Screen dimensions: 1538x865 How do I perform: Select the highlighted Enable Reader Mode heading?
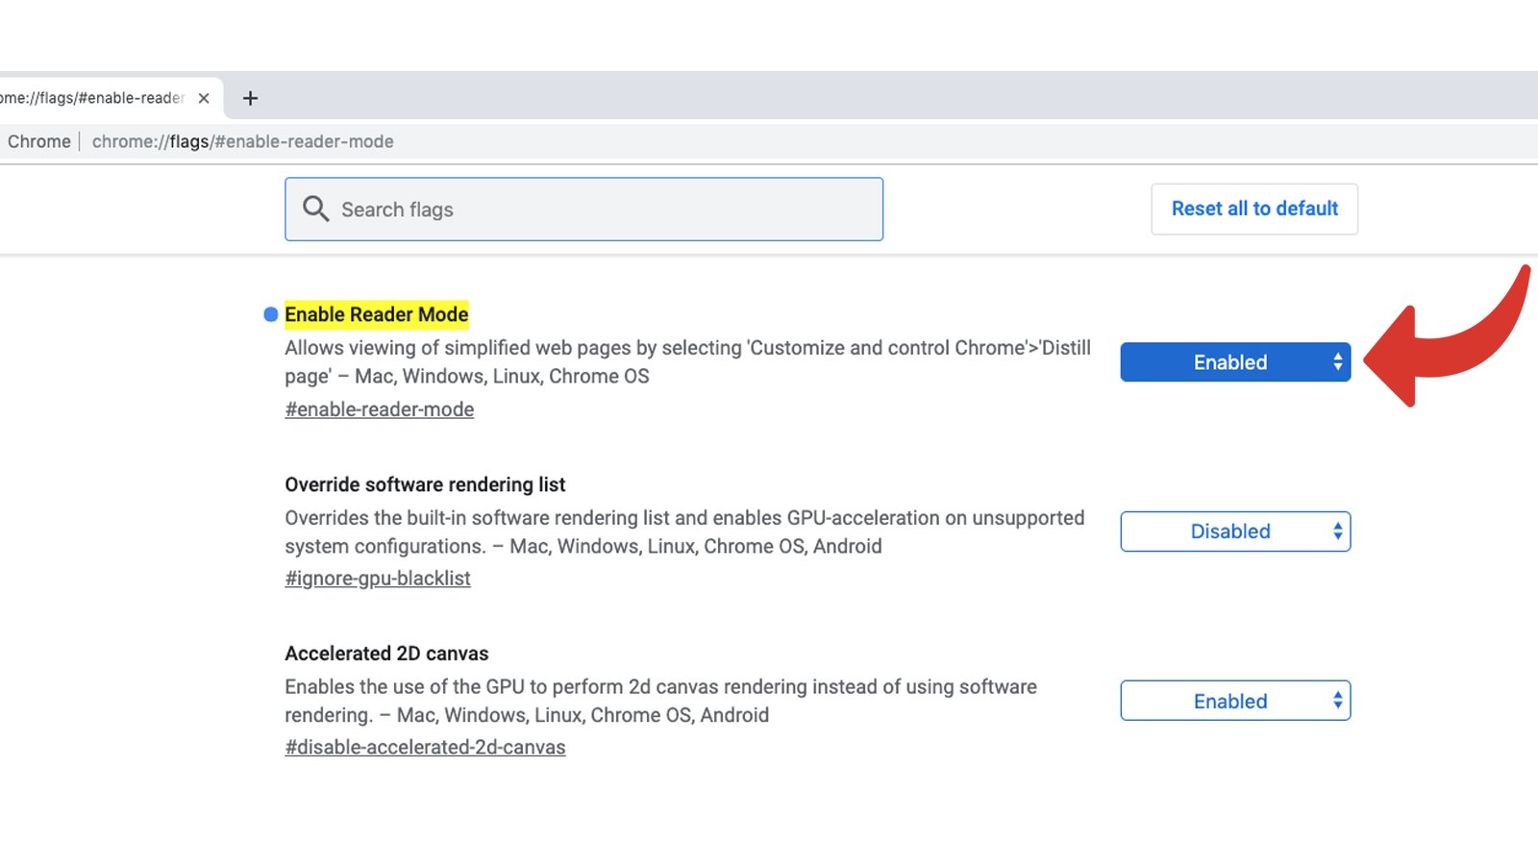point(377,313)
